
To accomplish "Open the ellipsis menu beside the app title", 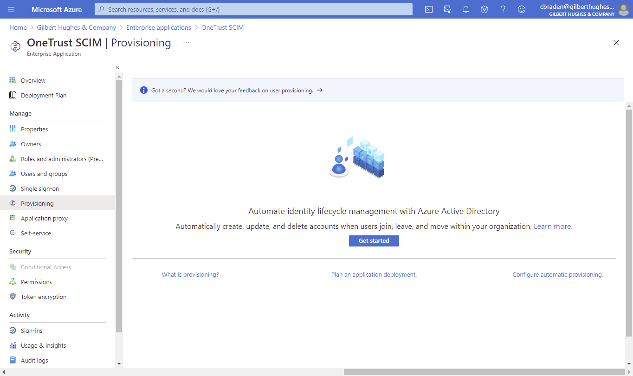I will (x=186, y=42).
